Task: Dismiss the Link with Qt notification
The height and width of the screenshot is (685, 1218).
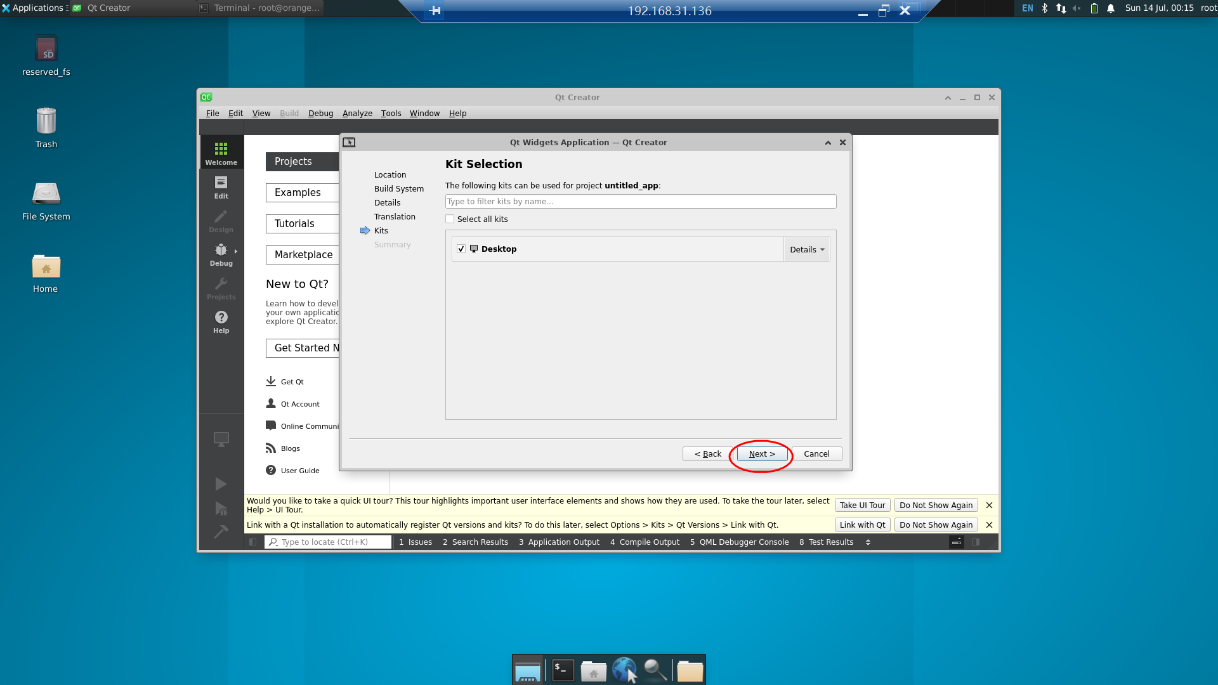Action: click(989, 525)
